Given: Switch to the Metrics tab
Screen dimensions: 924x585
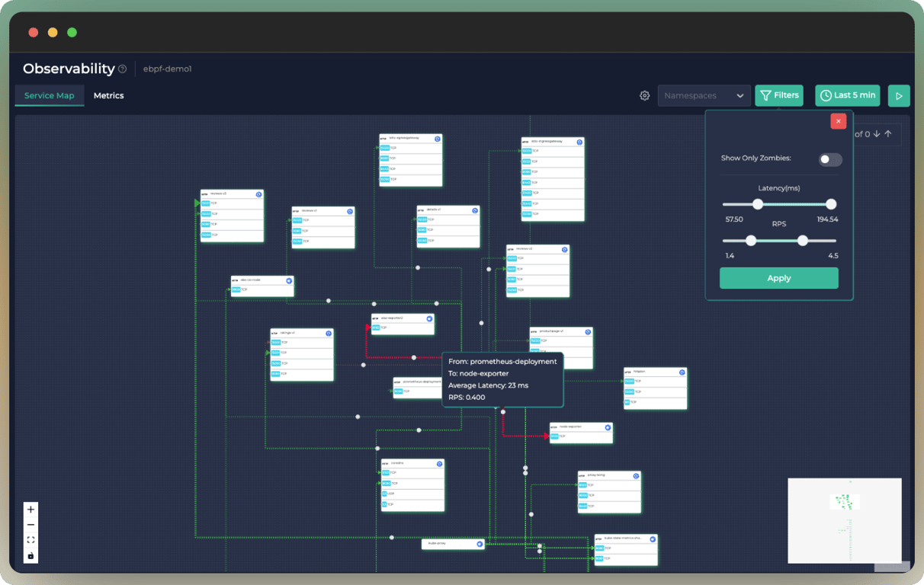Looking at the screenshot, I should pos(108,95).
